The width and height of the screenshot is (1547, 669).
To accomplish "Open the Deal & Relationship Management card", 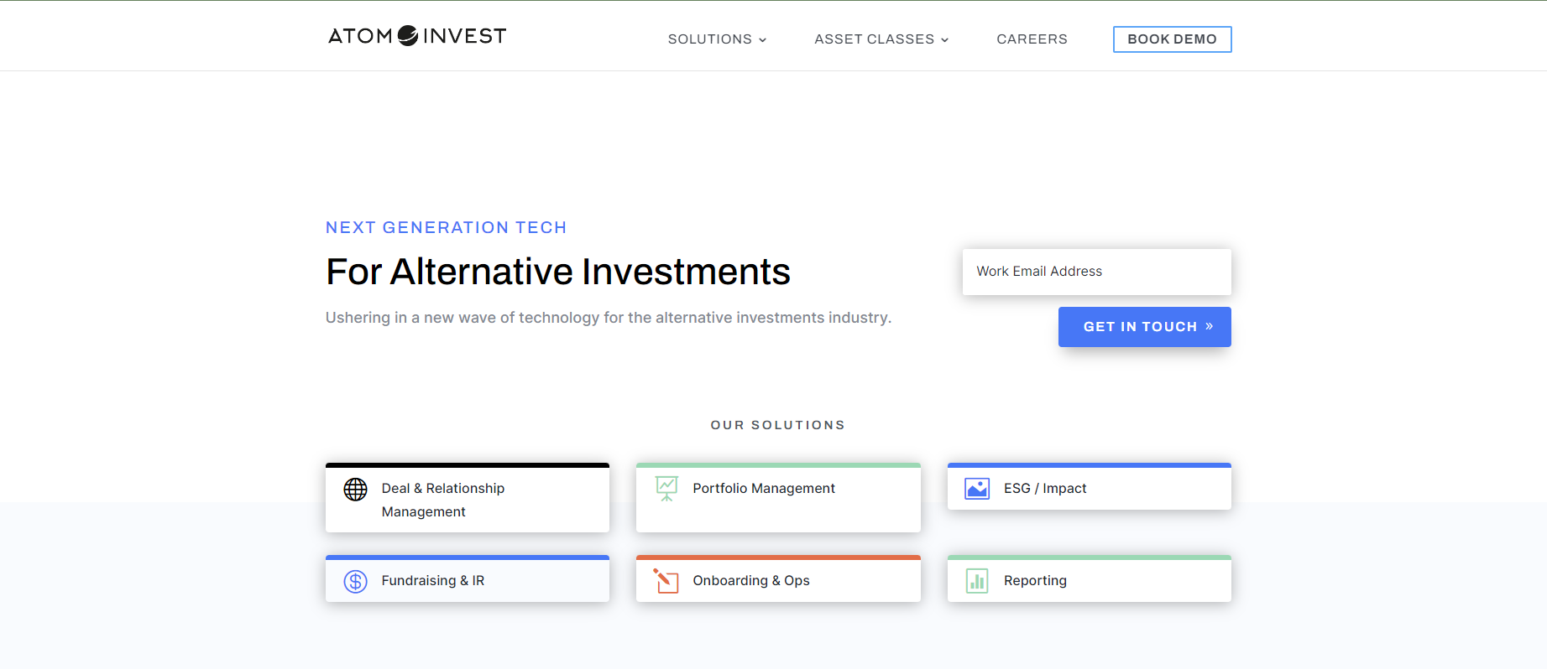I will (468, 498).
